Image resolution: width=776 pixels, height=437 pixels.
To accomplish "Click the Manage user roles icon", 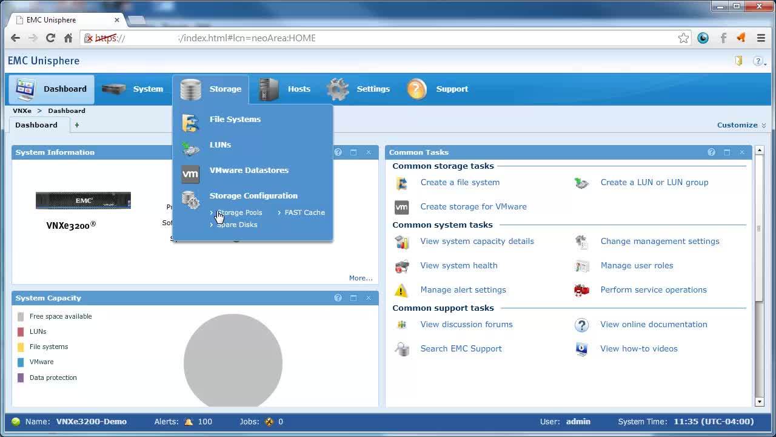I will [x=581, y=266].
